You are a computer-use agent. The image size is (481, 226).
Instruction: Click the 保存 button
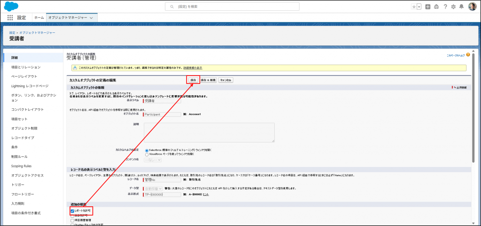pos(193,80)
